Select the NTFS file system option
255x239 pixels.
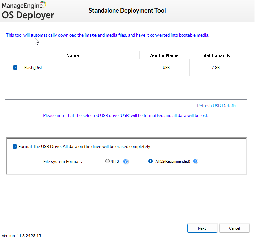pyautogui.click(x=107, y=161)
